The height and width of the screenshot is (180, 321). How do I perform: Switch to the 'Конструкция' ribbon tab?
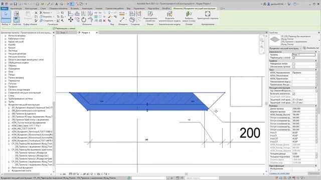click(x=31, y=8)
